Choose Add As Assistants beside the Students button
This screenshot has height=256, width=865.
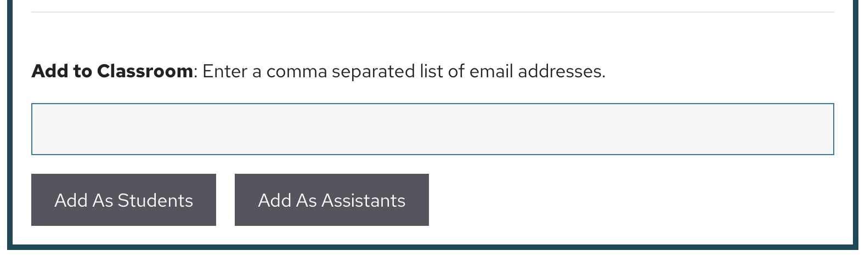[331, 200]
